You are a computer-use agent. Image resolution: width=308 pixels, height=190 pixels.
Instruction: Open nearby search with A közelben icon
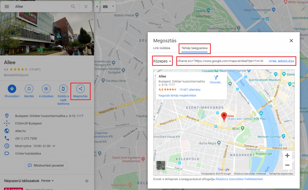point(46,89)
